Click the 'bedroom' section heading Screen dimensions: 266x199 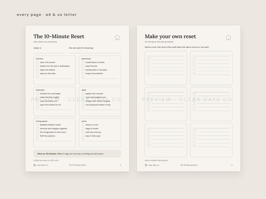[40, 90]
